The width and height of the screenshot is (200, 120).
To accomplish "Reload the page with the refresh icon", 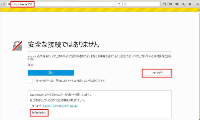I will pyautogui.click(x=118, y=4).
